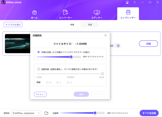The image size is (162, 117).
Task: Open the コンバーター tab
Action: pos(65,14)
